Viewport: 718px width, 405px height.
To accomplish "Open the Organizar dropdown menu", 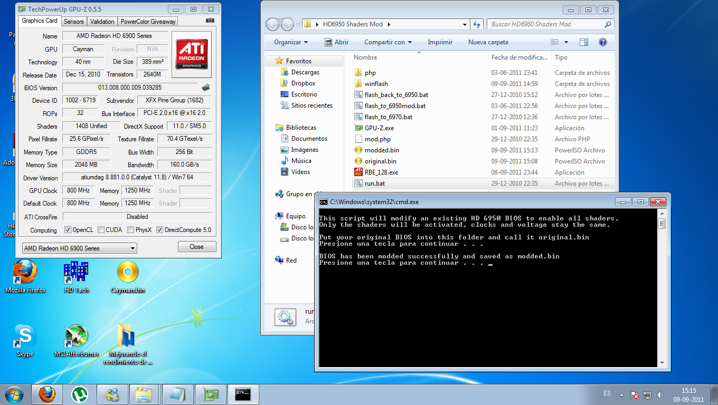I will pyautogui.click(x=291, y=42).
